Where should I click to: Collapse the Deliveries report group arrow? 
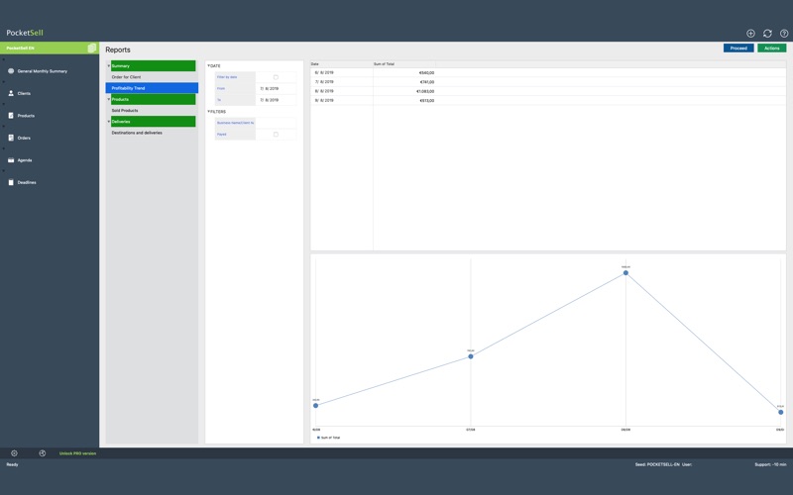(x=108, y=121)
